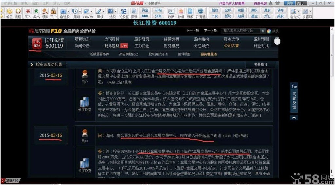Select the 近期重要事件 sub-tab

point(99,54)
